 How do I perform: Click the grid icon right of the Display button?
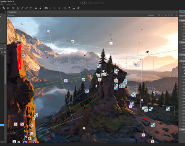click(159, 15)
